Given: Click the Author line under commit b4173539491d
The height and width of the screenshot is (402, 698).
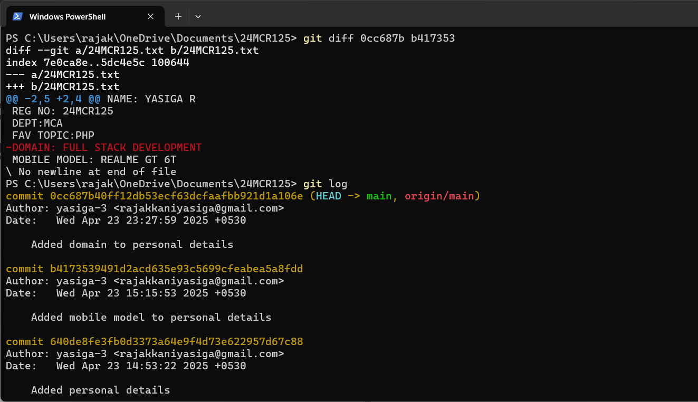Looking at the screenshot, I should click(145, 281).
